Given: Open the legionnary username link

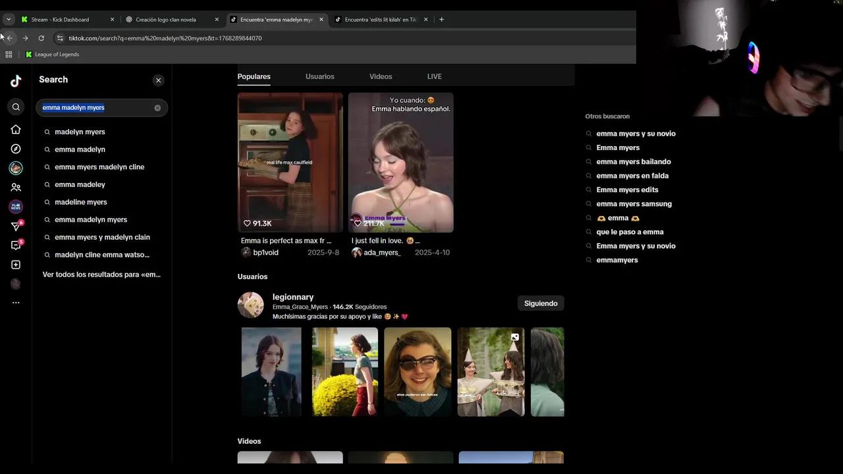Looking at the screenshot, I should tap(293, 297).
